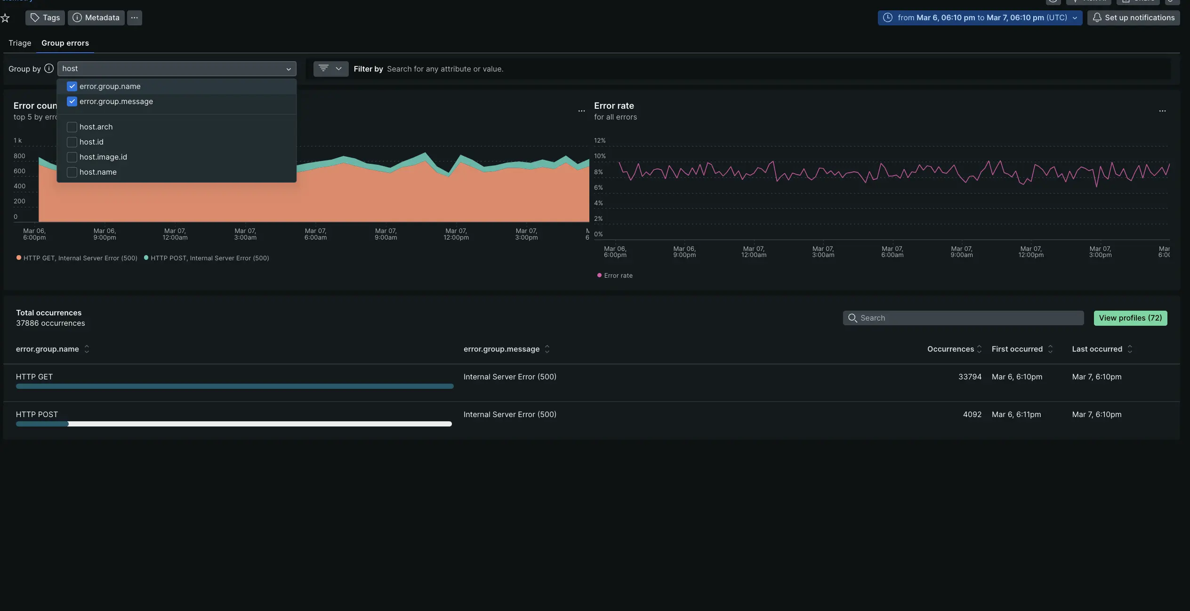The image size is (1190, 611).
Task: Click the Group by info icon
Action: coord(49,69)
